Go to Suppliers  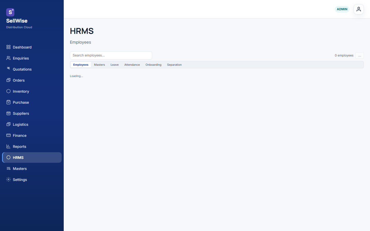coord(32,113)
